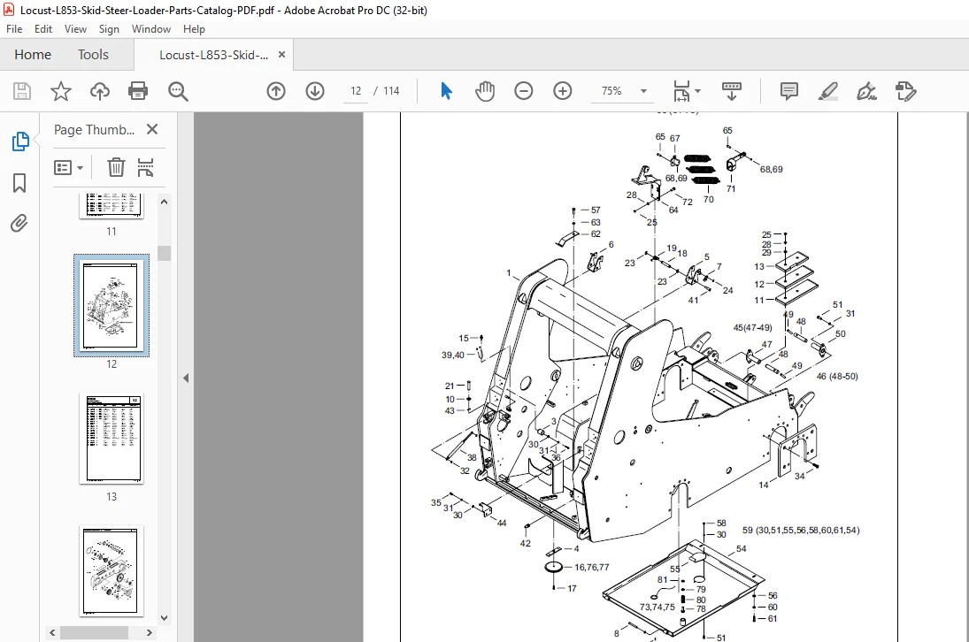Click the Stamp tool icon
969x642 pixels.
tap(905, 91)
